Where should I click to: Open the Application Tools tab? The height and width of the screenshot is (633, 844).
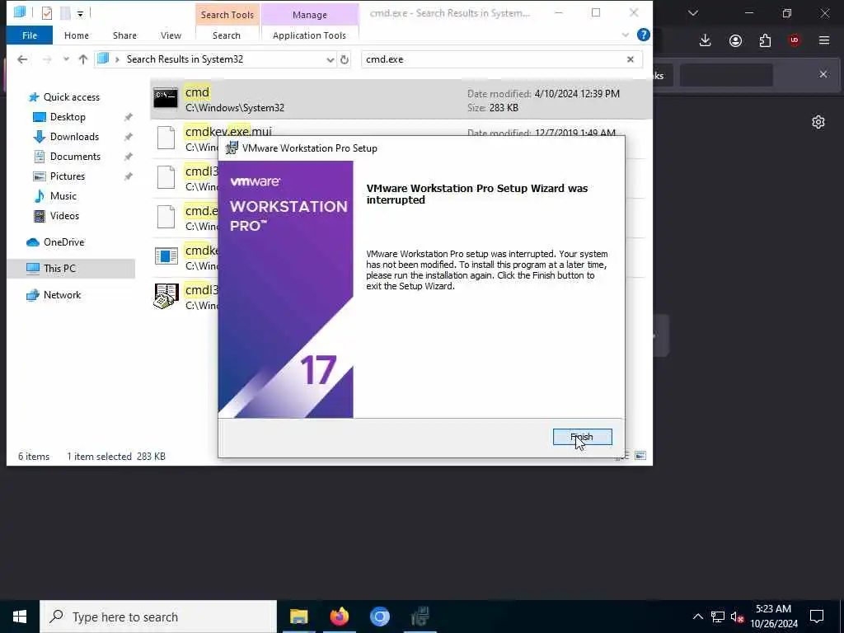tap(309, 35)
